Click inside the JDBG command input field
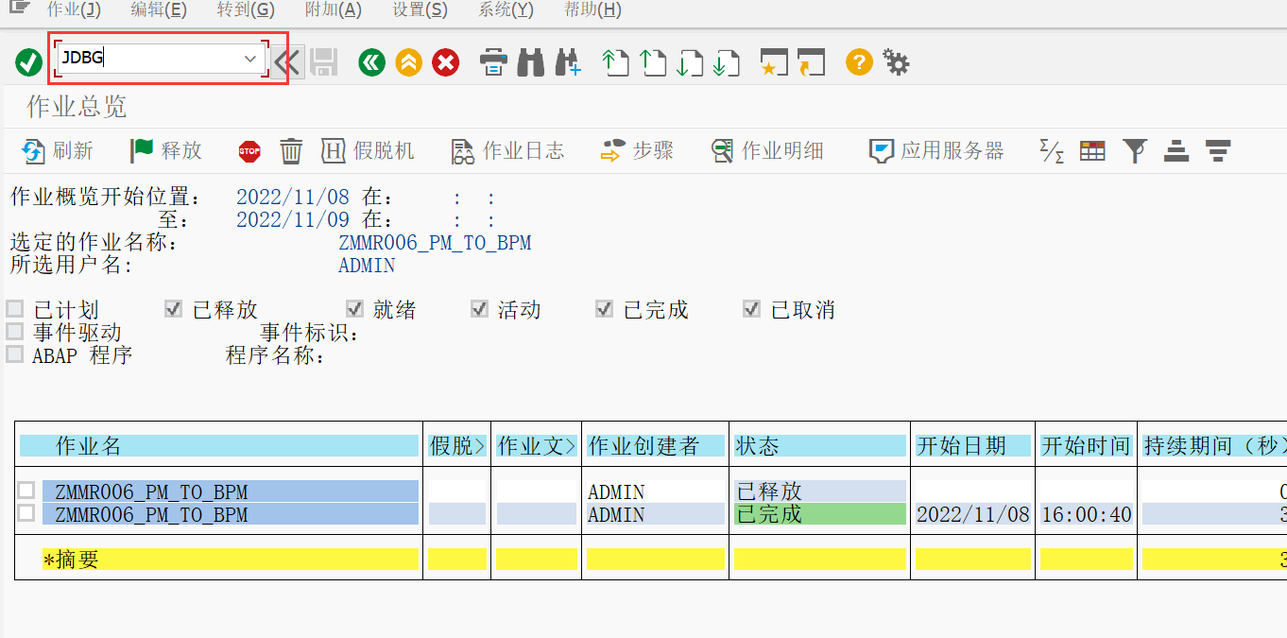1287x638 pixels. point(142,58)
